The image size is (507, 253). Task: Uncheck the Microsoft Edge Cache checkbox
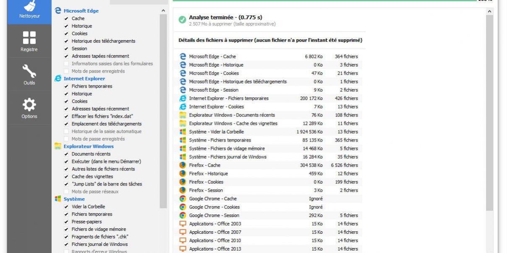point(66,18)
